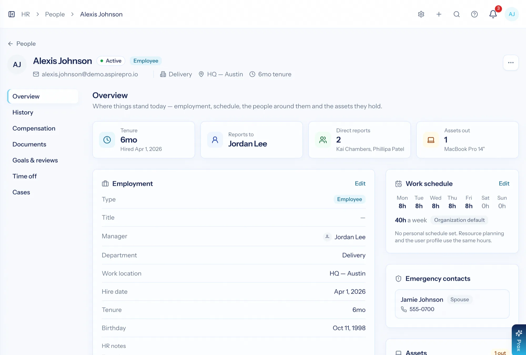Collapse the sidebar panel icon
The width and height of the screenshot is (526, 355).
(12, 14)
